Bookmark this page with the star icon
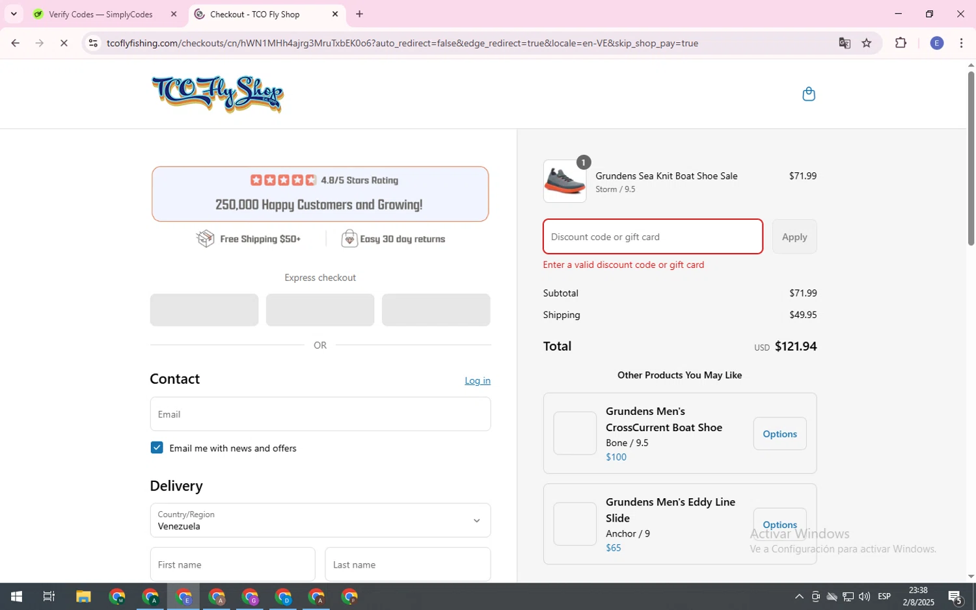The width and height of the screenshot is (976, 610). pyautogui.click(x=867, y=44)
